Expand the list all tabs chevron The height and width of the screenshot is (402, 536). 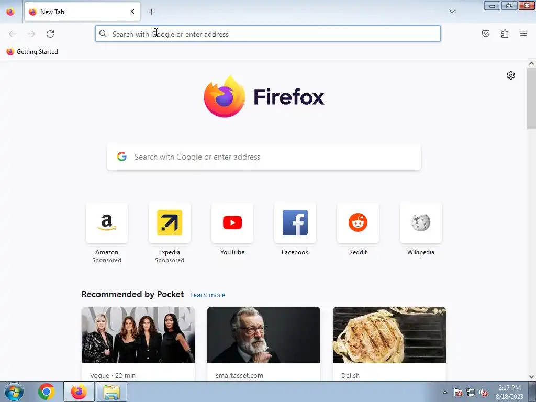click(x=452, y=12)
